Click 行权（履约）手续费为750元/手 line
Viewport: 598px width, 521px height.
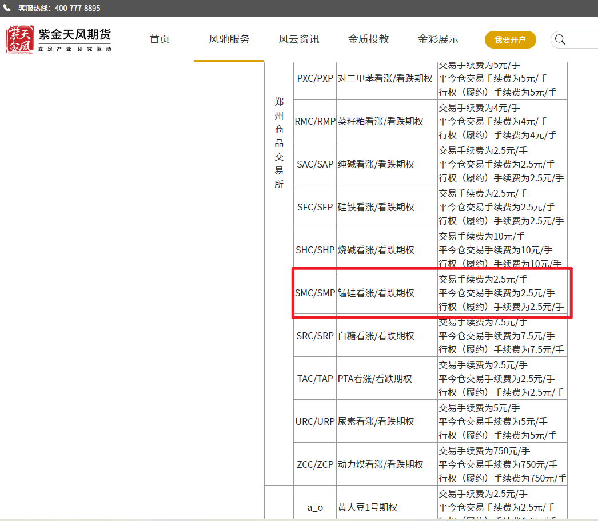coord(503,478)
